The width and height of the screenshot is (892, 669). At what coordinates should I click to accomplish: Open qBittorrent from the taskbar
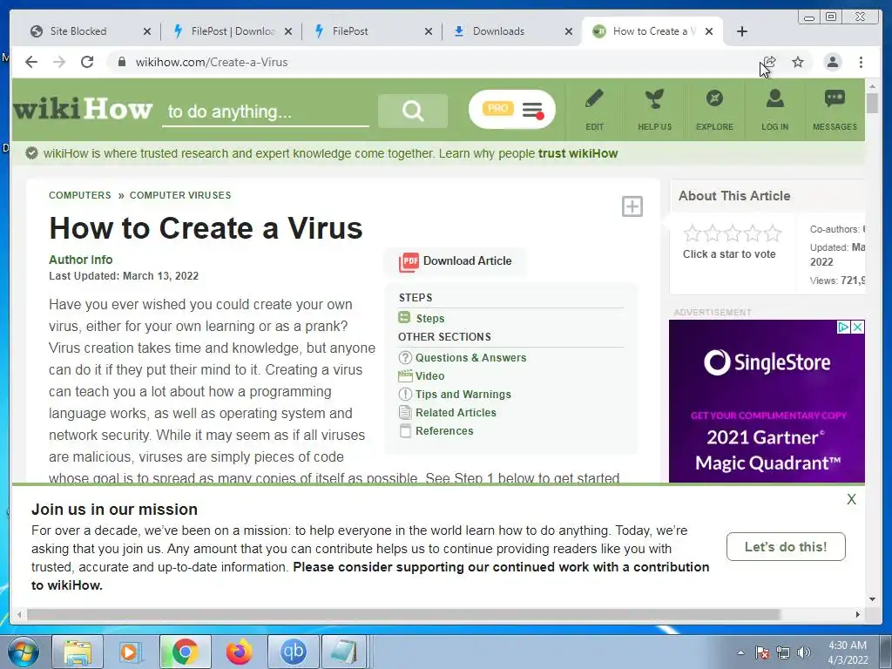point(293,652)
